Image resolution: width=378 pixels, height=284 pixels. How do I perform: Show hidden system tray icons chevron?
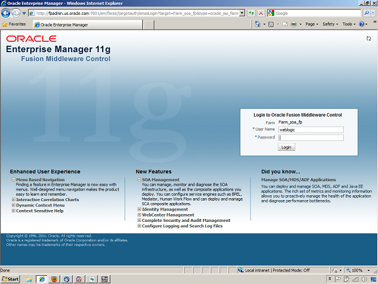330,279
